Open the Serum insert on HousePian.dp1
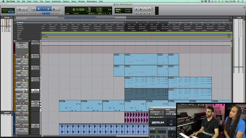Screen dimensions: 246x138 pos(35,90)
